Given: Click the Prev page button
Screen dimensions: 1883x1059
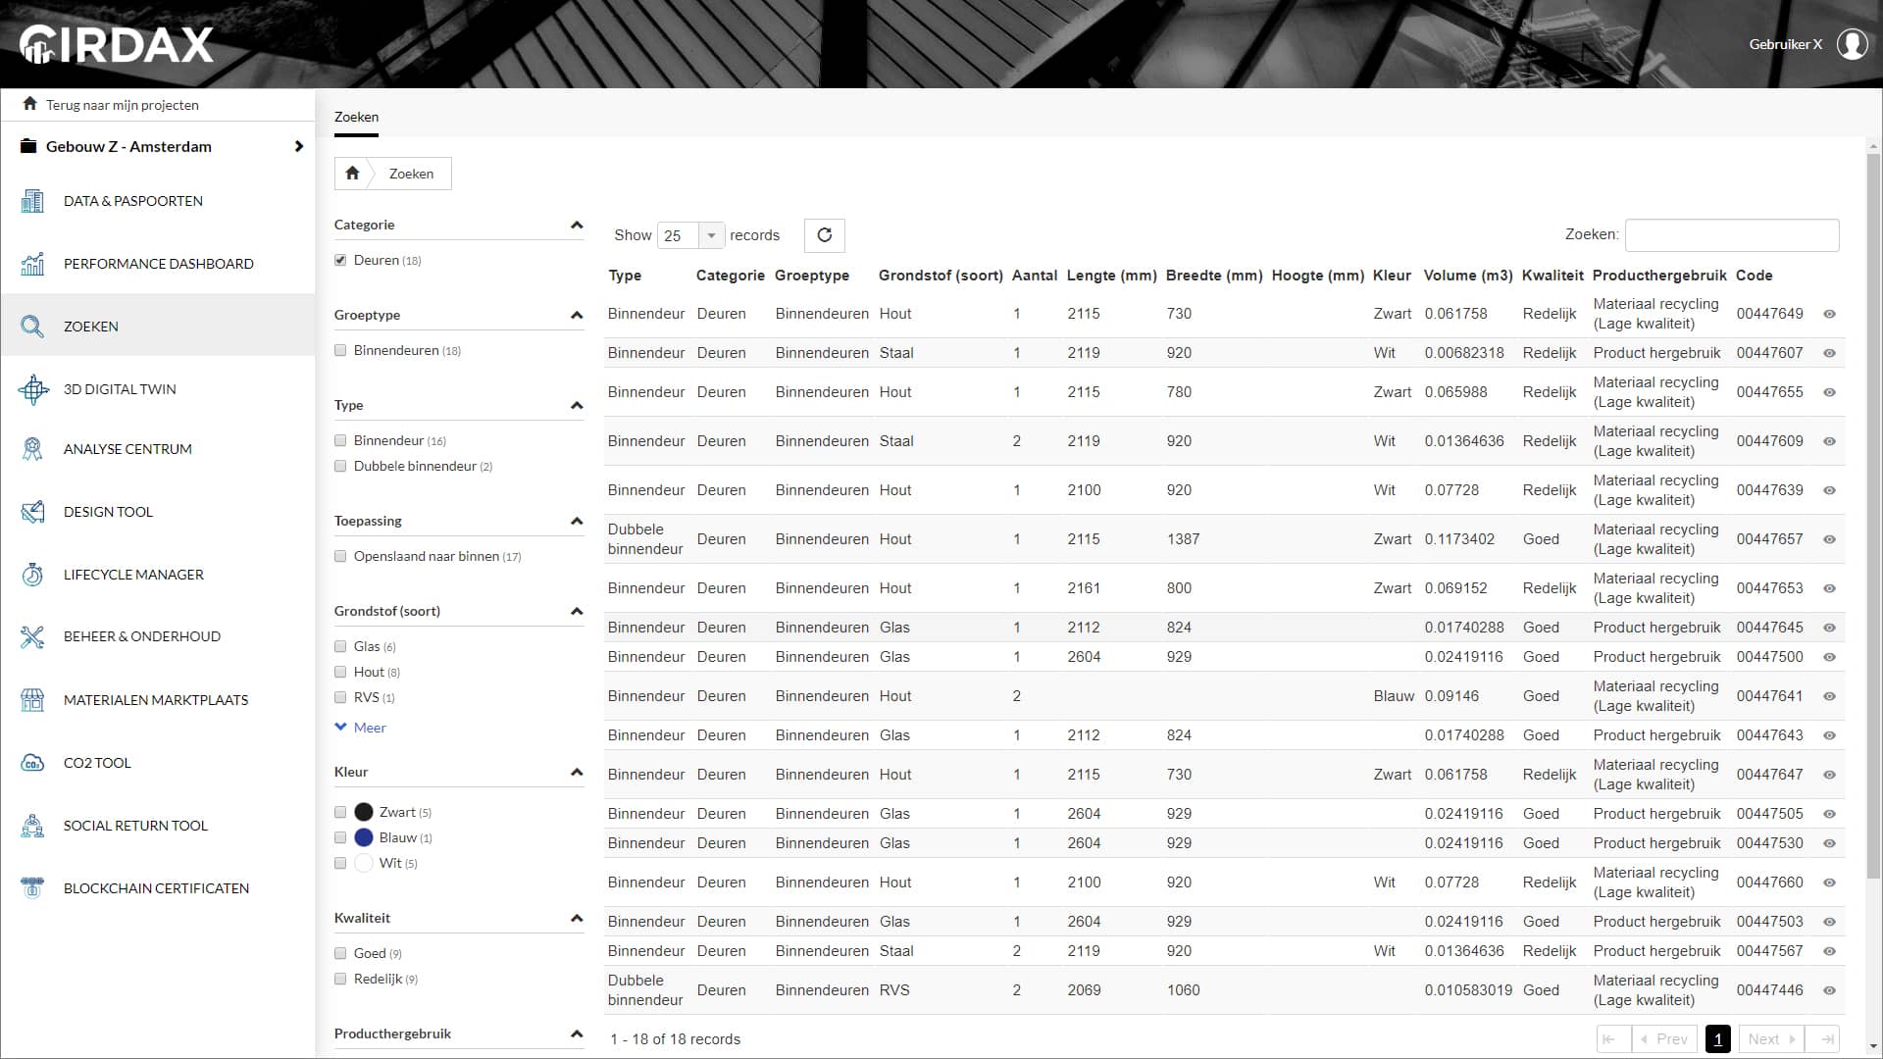Looking at the screenshot, I should [1664, 1039].
